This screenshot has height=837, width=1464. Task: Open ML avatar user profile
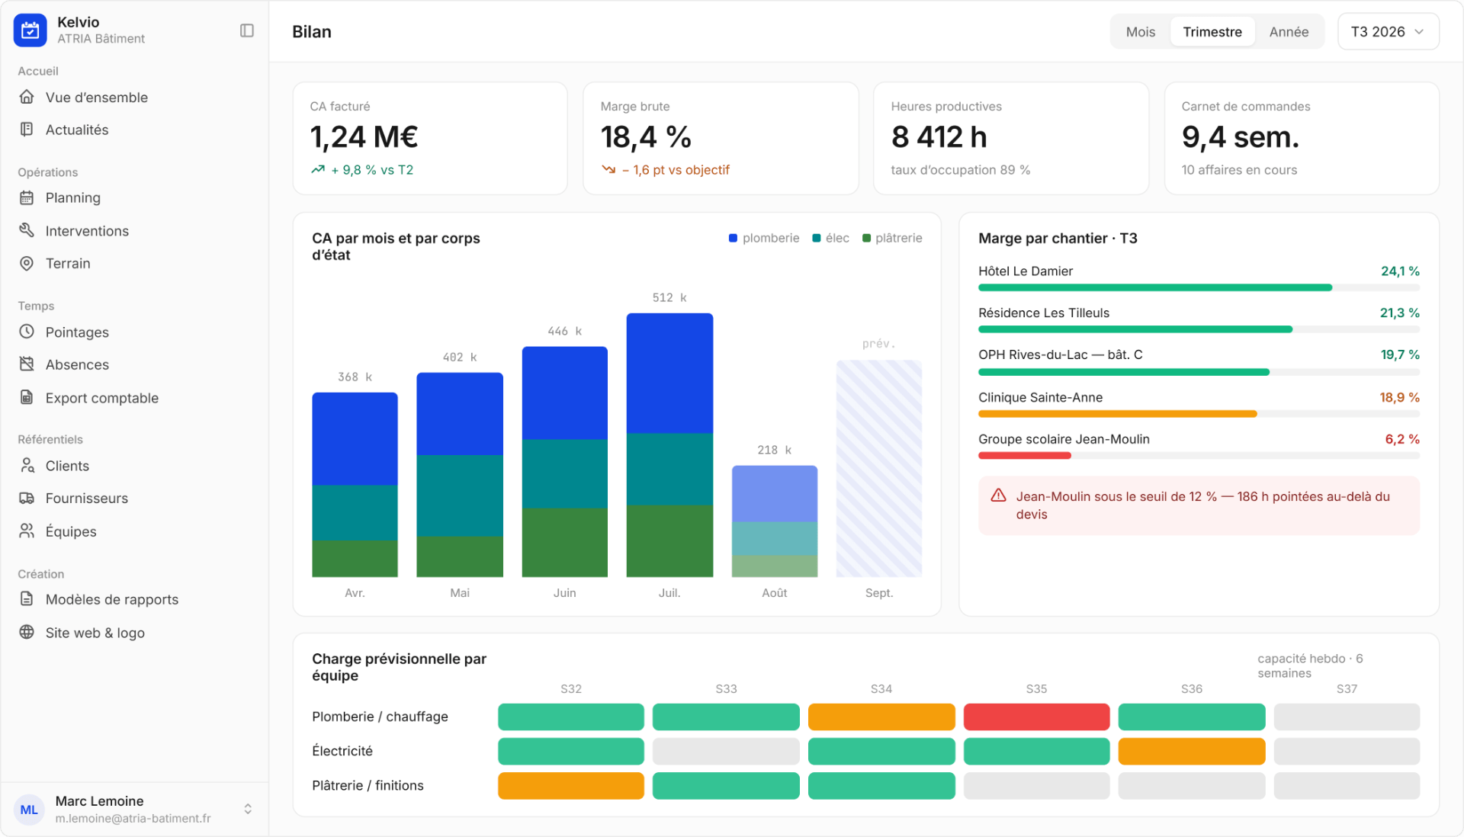click(30, 810)
